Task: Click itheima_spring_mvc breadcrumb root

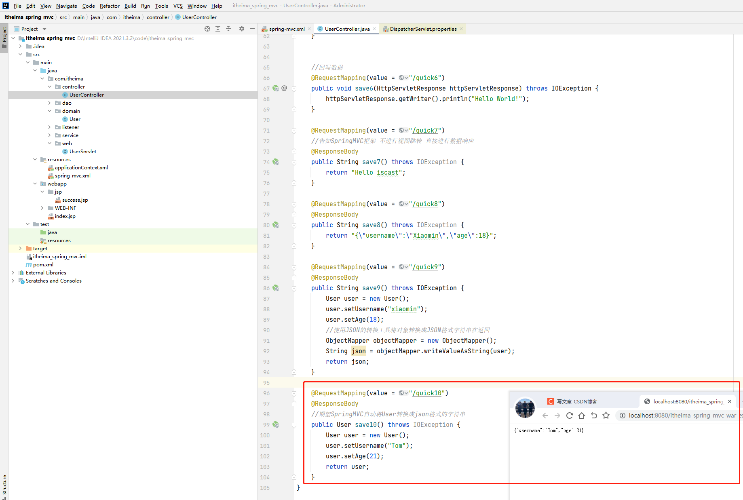Action: [29, 17]
